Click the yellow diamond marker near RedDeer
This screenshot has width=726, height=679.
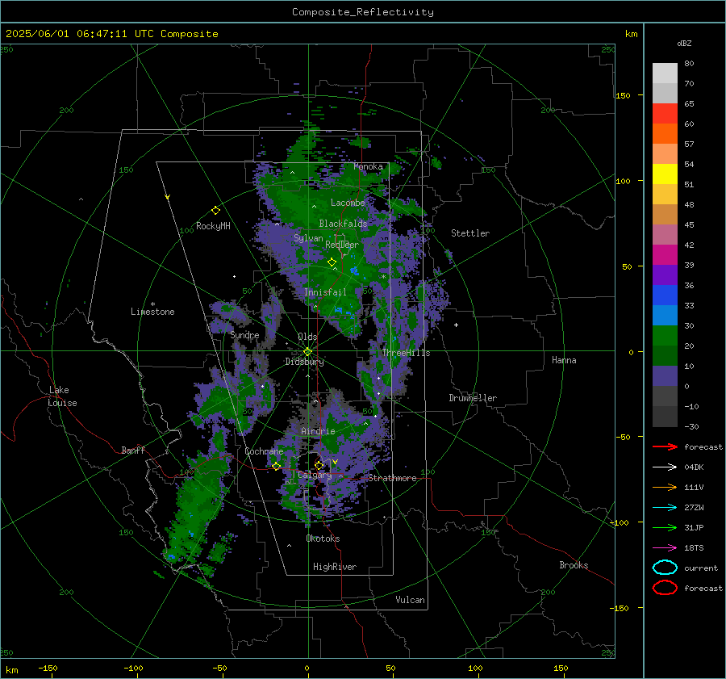tap(332, 262)
